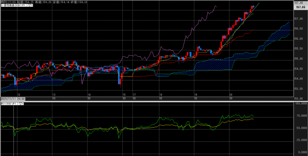Close the Ichimoku (一目均衡表) indicator
Viewport: 308px width, 156px height.
[x=32, y=5]
